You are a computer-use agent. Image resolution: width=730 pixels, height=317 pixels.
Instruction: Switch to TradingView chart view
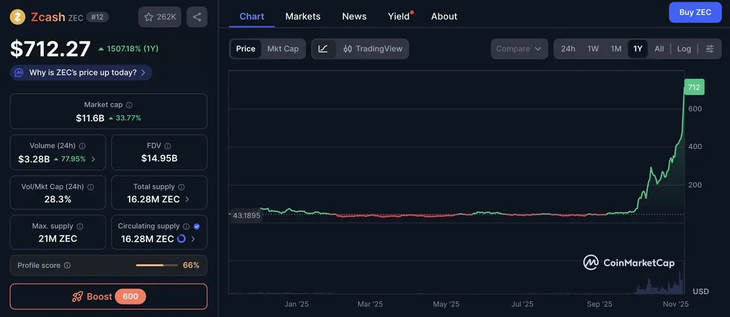(373, 49)
